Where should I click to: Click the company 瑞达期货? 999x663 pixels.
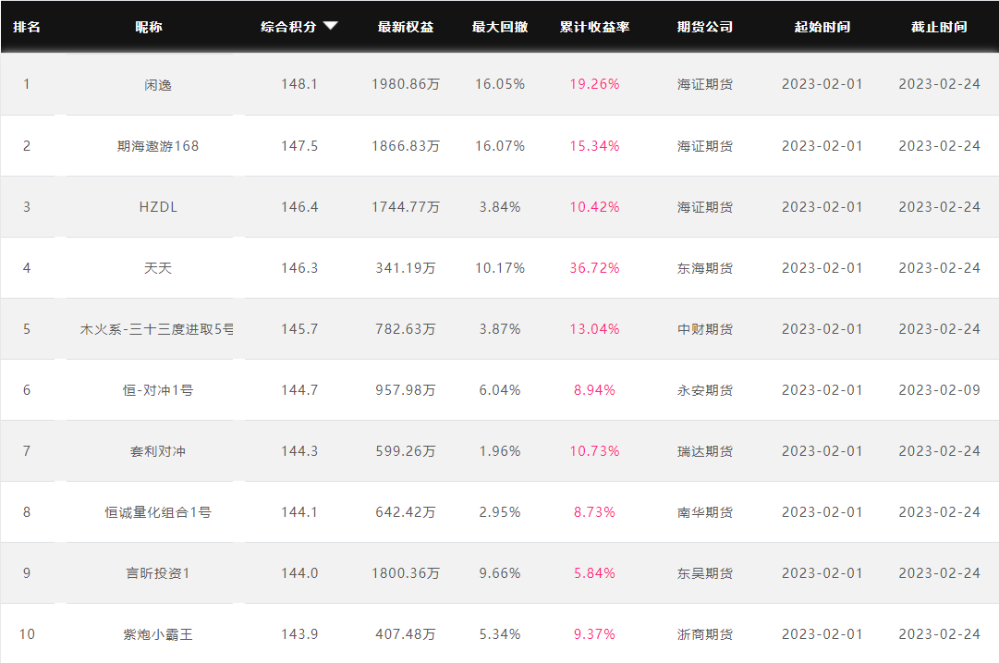(x=704, y=451)
